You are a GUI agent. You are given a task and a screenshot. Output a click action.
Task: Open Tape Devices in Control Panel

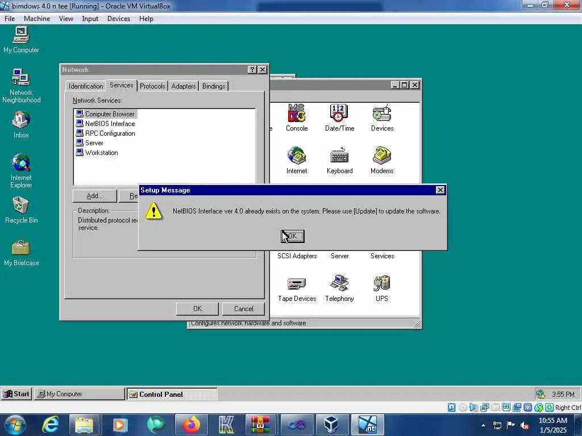(x=297, y=288)
